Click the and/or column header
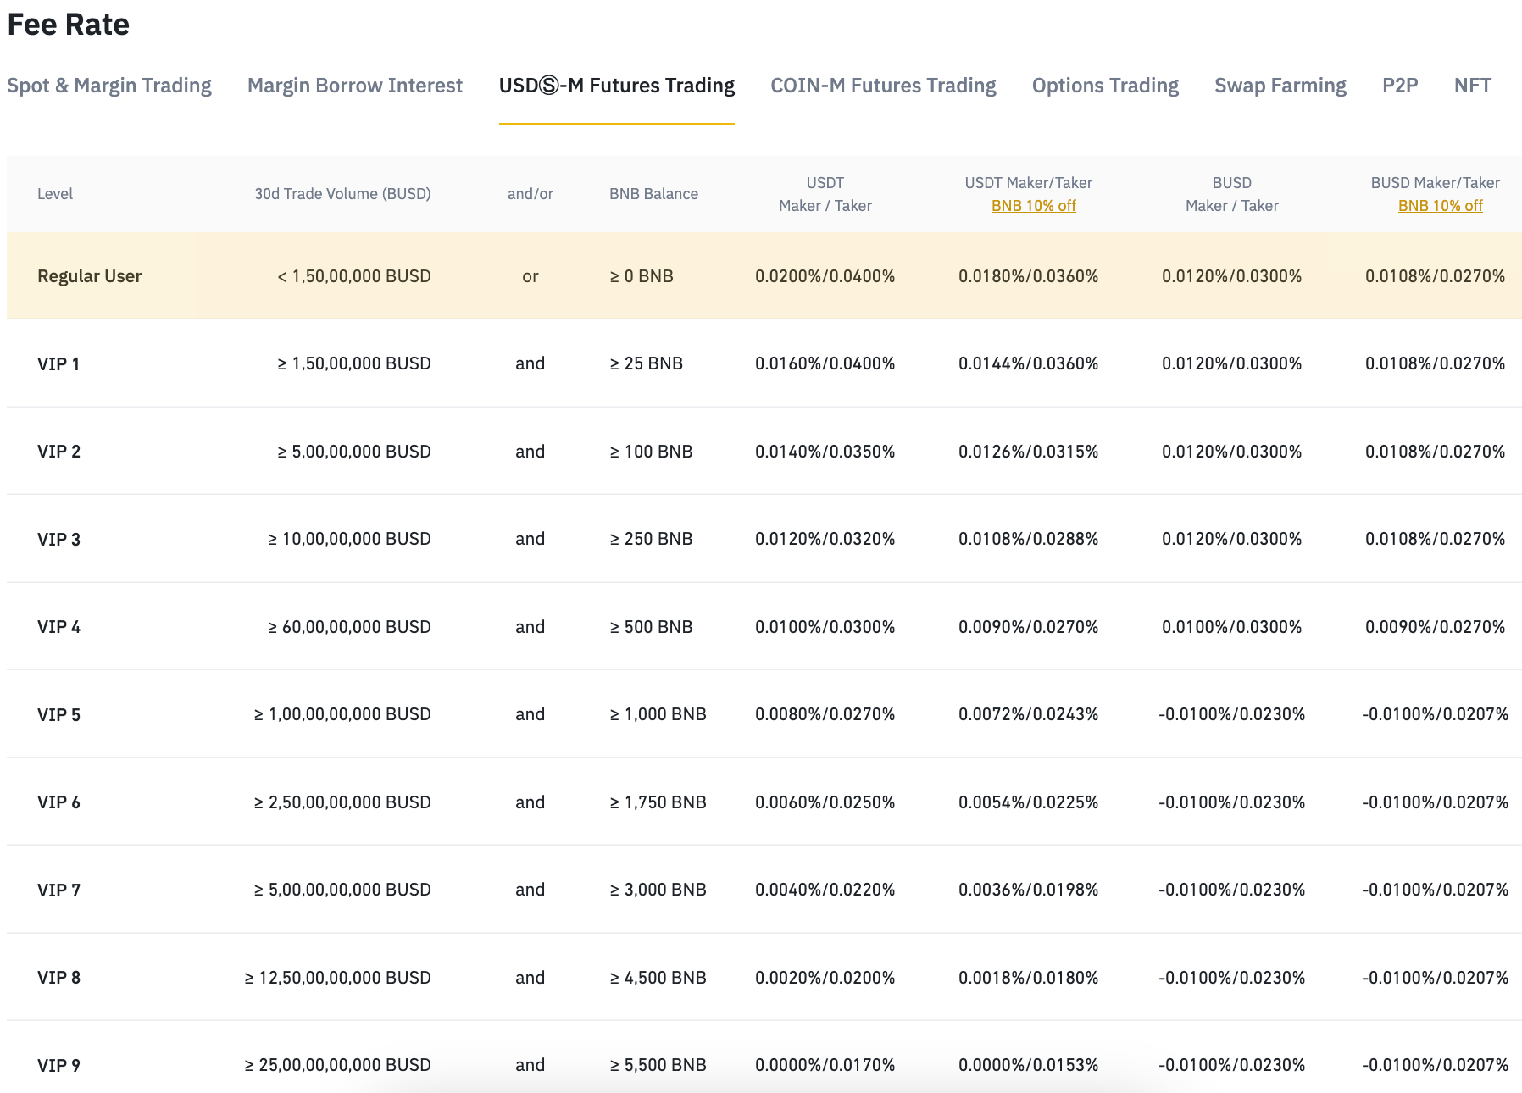 point(530,194)
